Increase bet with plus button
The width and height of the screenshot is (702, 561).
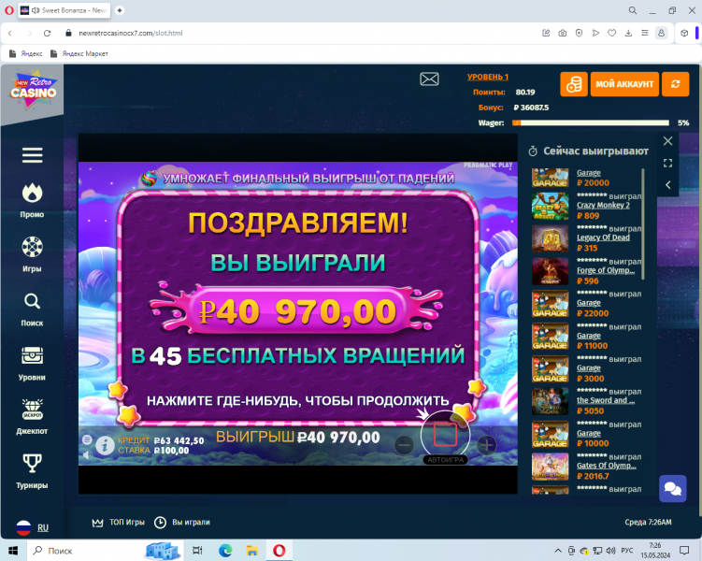click(x=487, y=445)
